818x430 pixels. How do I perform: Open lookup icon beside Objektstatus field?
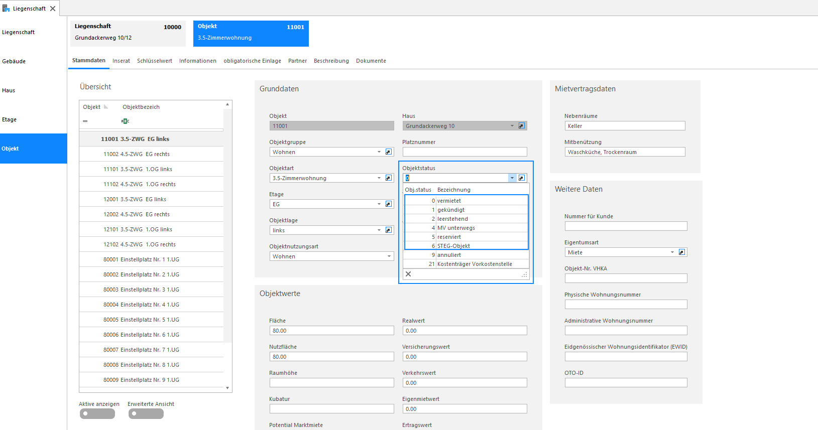click(522, 178)
